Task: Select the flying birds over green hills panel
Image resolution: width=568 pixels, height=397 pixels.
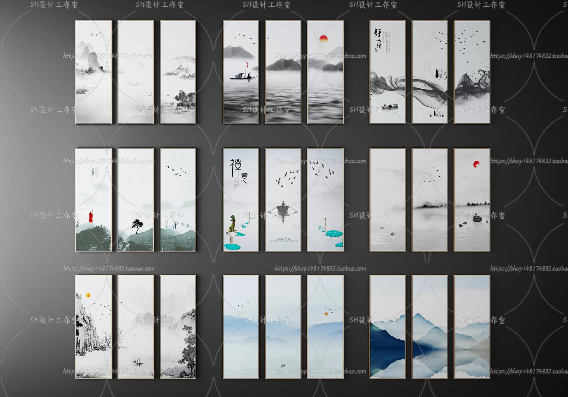Action: click(x=178, y=199)
